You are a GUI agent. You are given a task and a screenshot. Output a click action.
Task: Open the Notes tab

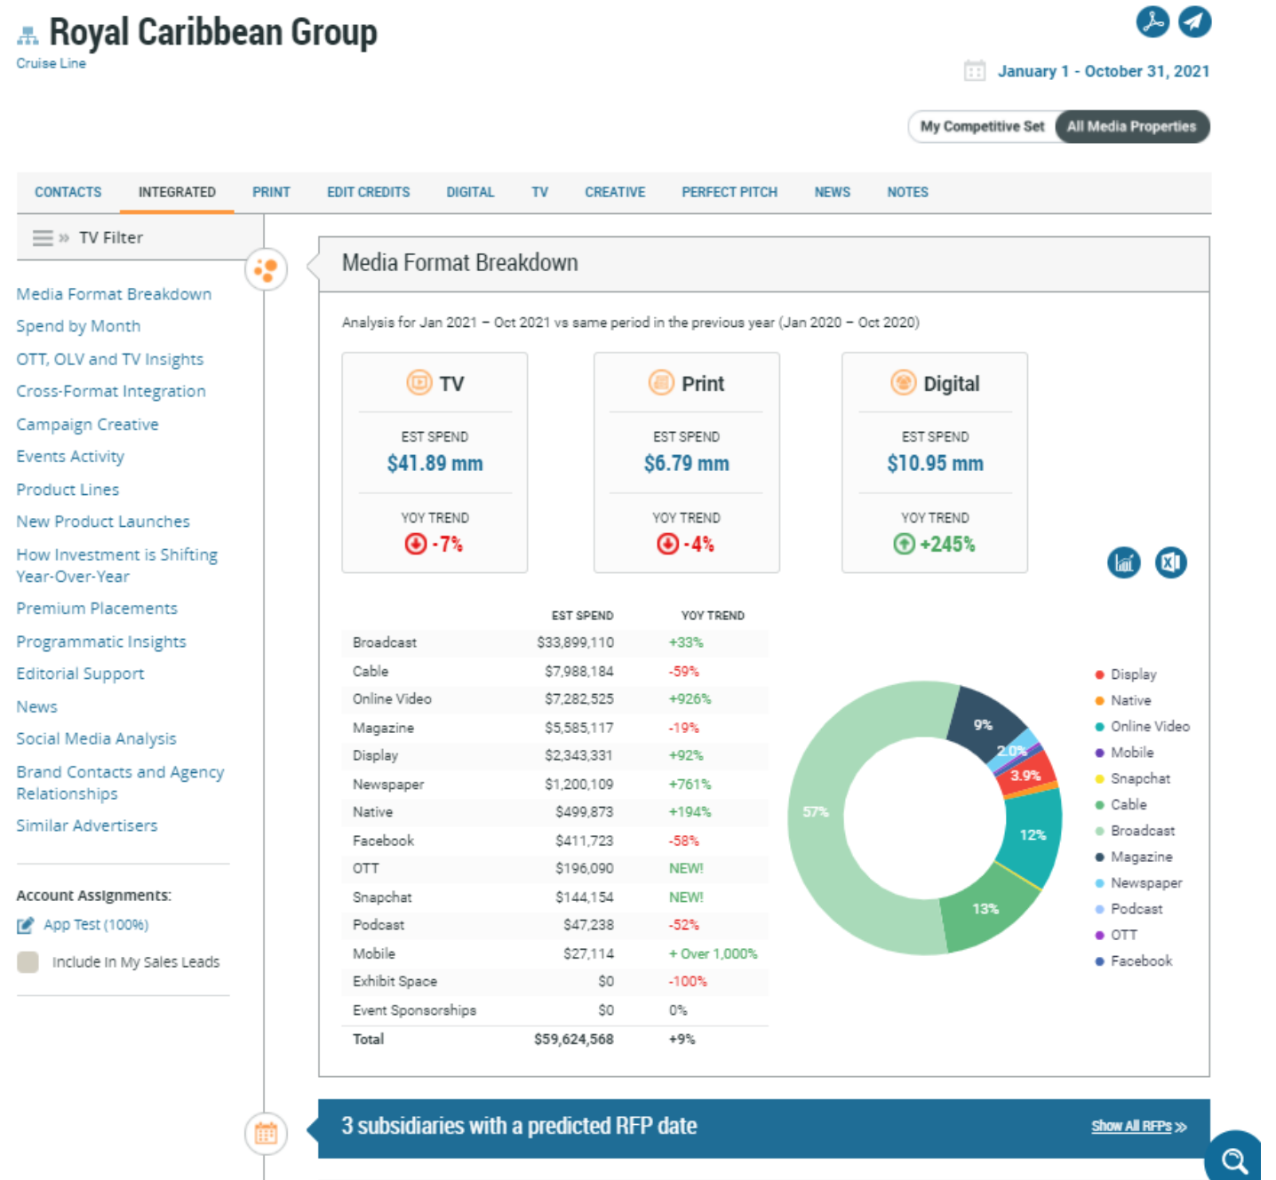tap(907, 192)
